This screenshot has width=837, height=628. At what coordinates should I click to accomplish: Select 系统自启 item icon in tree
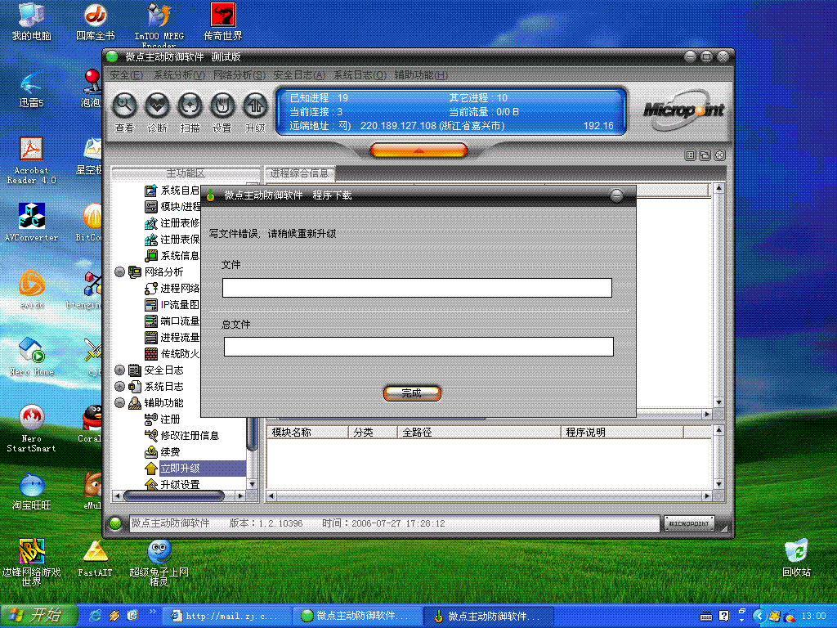tap(151, 190)
